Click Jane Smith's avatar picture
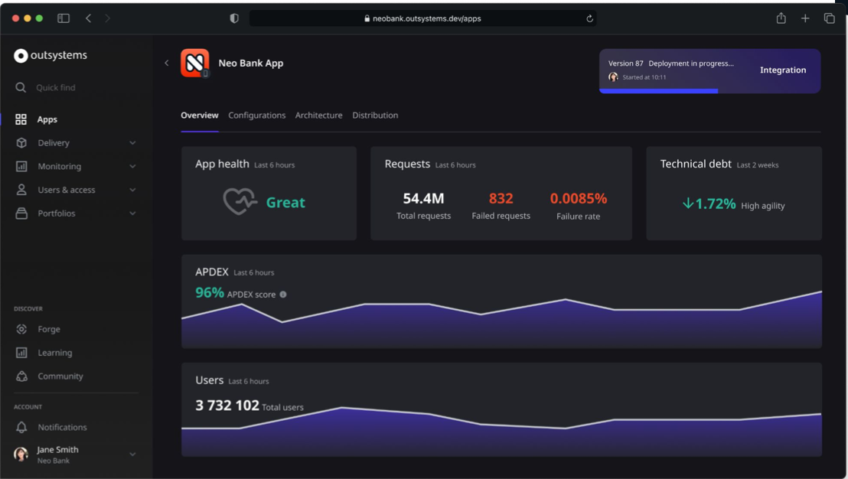The width and height of the screenshot is (848, 479). coord(21,454)
